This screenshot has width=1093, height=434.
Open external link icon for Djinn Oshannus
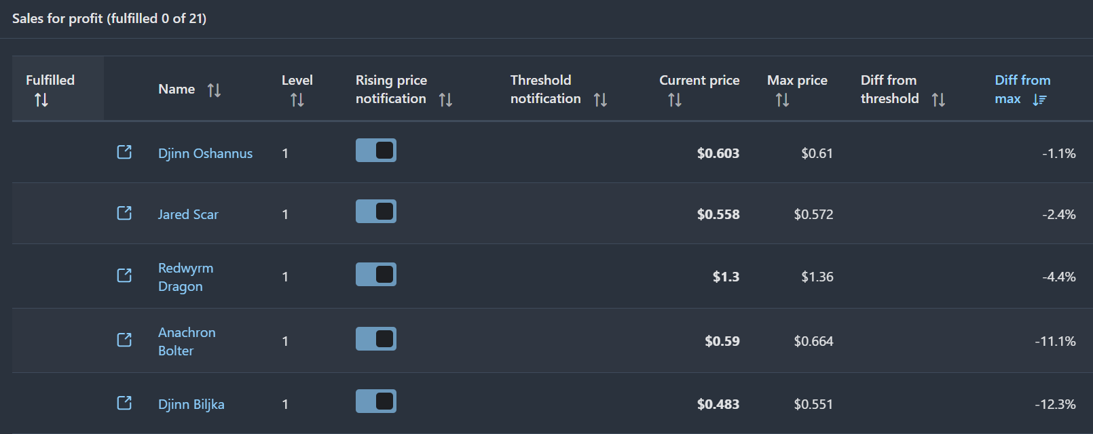pos(124,152)
